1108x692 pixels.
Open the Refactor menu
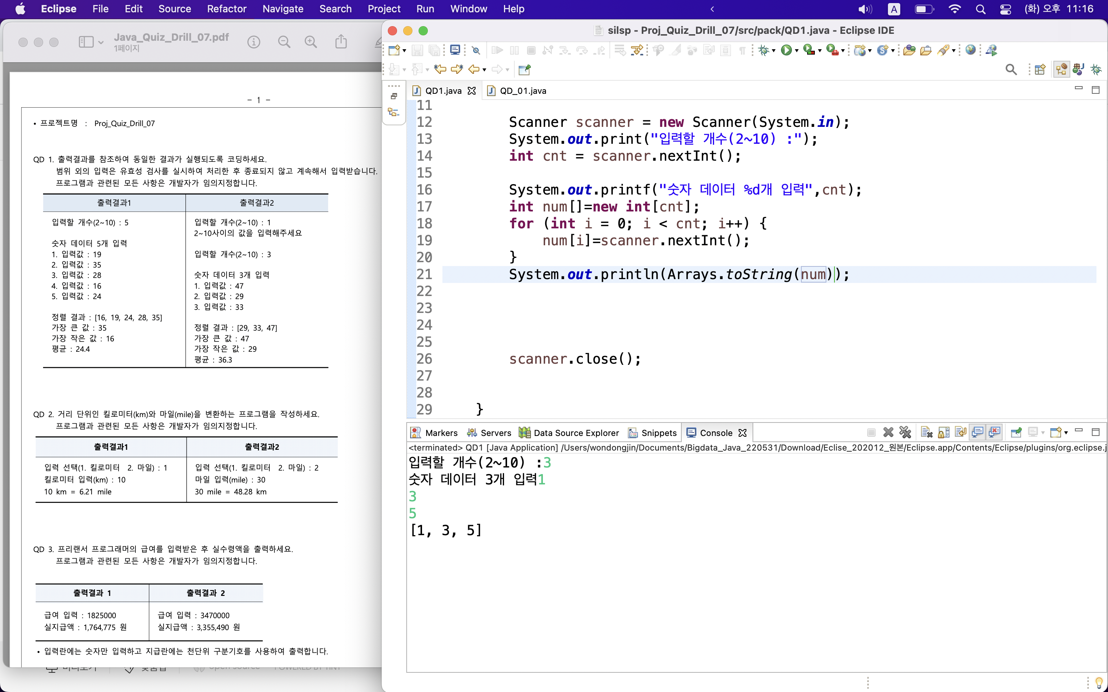[226, 9]
